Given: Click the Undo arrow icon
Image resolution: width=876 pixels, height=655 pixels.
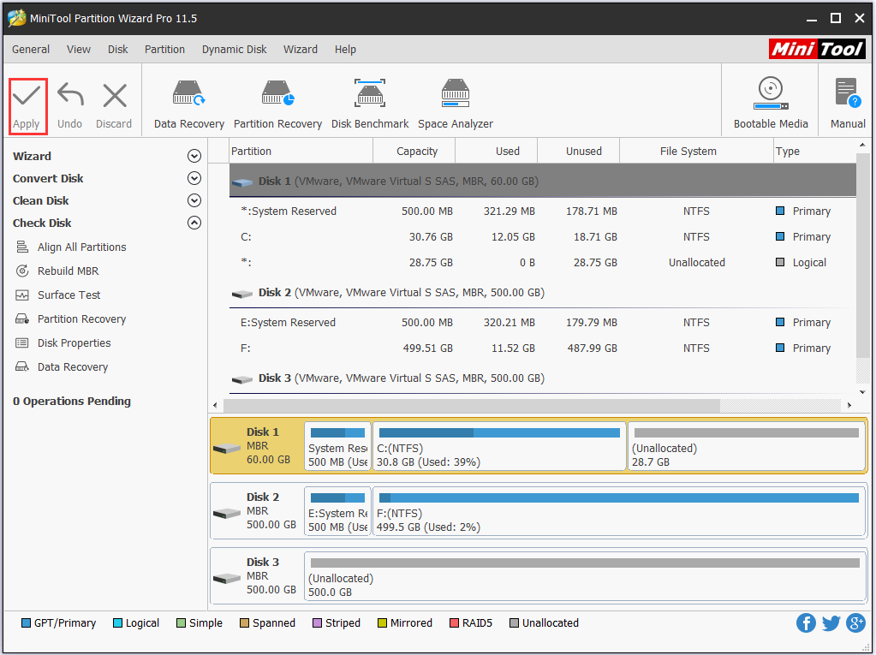Looking at the screenshot, I should pos(69,96).
